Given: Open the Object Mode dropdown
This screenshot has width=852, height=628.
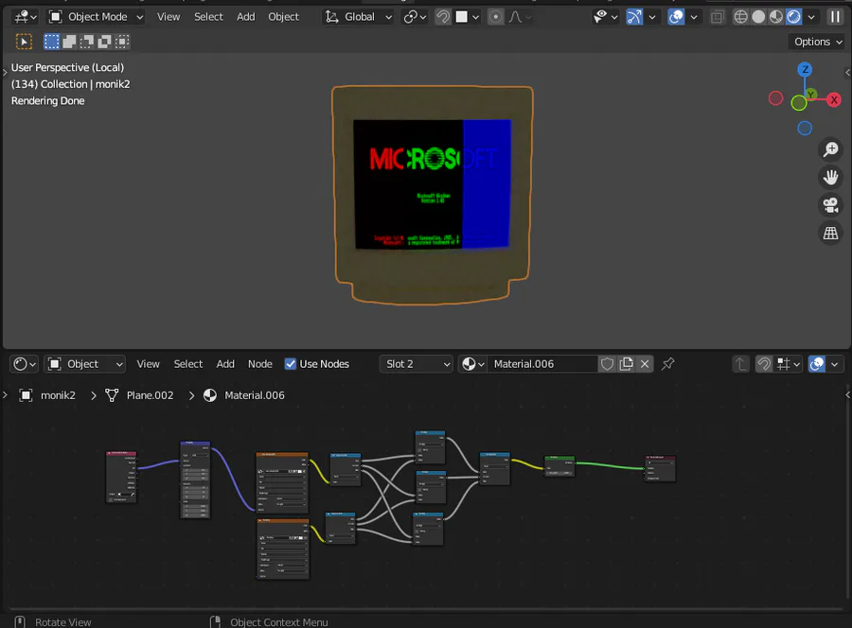Looking at the screenshot, I should pos(96,17).
